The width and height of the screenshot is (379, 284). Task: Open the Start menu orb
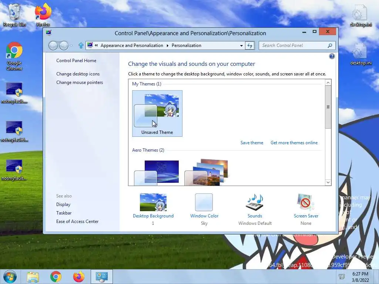coord(10,277)
